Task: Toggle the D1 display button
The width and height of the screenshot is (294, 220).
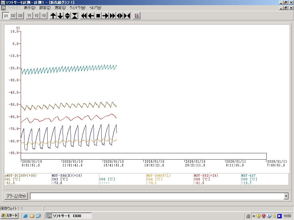Action: tap(6, 16)
